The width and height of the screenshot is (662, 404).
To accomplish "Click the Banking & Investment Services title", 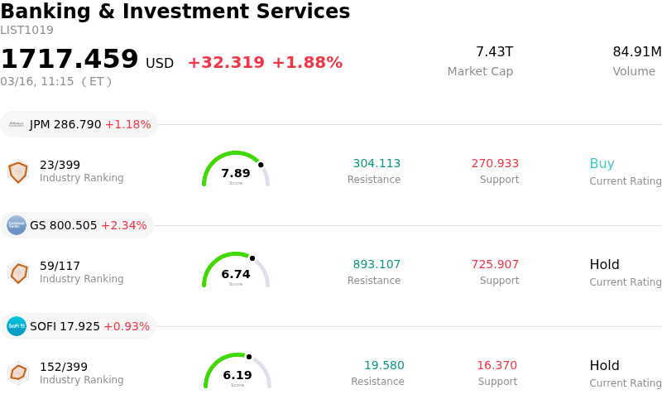I will pyautogui.click(x=175, y=12).
